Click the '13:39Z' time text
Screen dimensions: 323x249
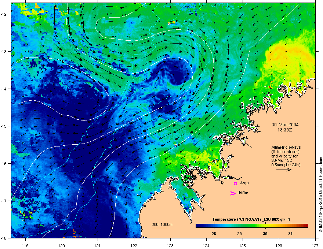pyautogui.click(x=285, y=130)
